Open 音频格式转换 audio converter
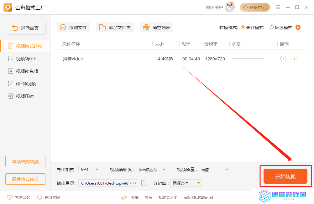 click(x=25, y=161)
